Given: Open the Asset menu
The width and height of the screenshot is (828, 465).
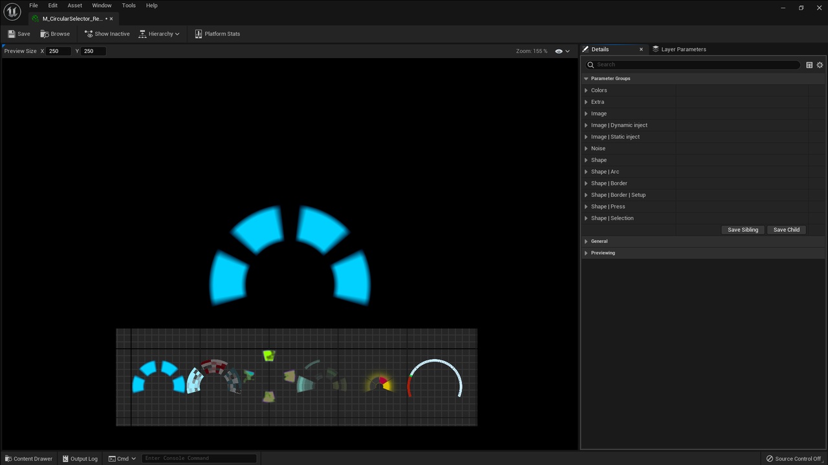Looking at the screenshot, I should 75,5.
